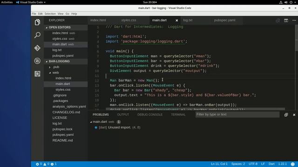Click the feedback smiley in status bar
Screen dimensions: 298x167
(293, 164)
